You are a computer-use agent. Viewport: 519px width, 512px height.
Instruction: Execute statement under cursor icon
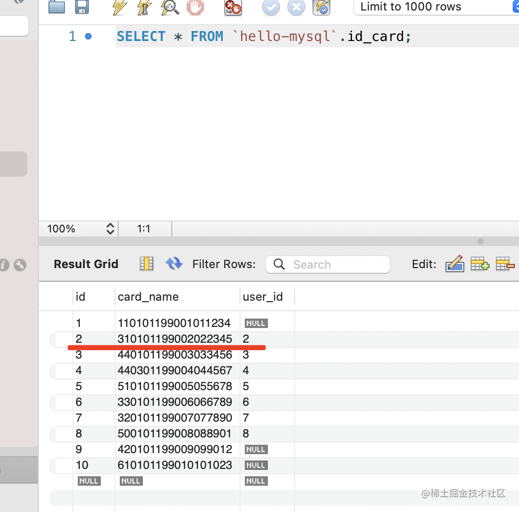tap(144, 7)
